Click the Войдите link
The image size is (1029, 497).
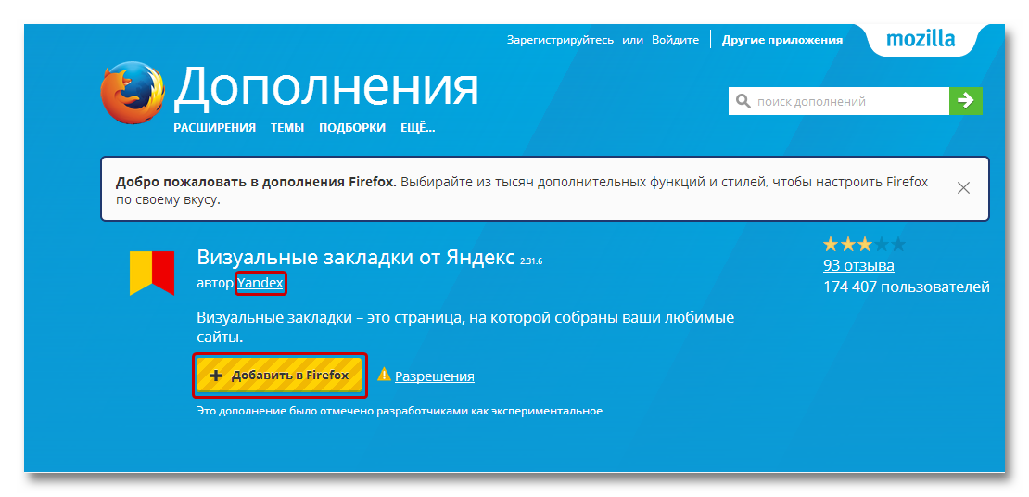(675, 39)
